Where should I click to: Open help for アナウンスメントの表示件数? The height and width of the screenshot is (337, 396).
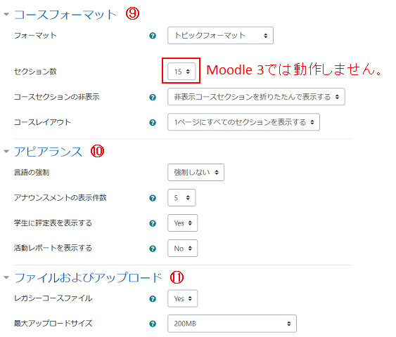click(153, 198)
